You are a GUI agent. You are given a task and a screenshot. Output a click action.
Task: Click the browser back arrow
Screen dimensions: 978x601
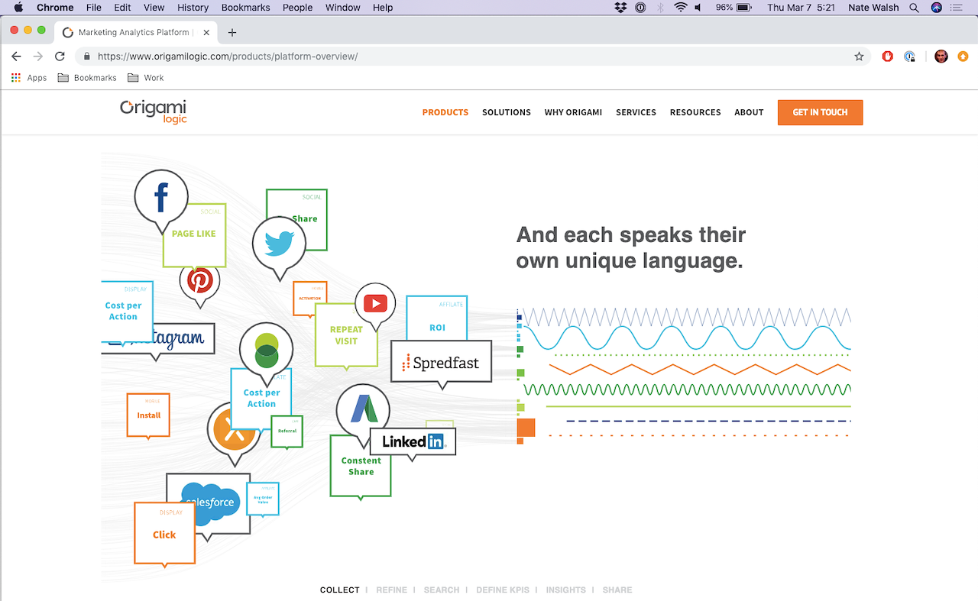16,57
